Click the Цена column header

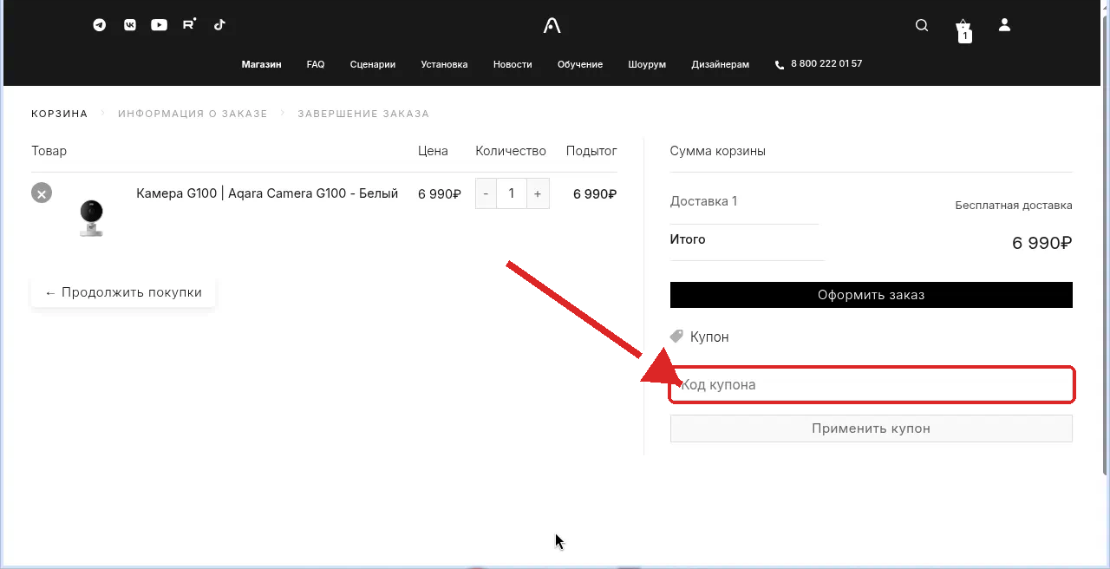click(x=433, y=151)
